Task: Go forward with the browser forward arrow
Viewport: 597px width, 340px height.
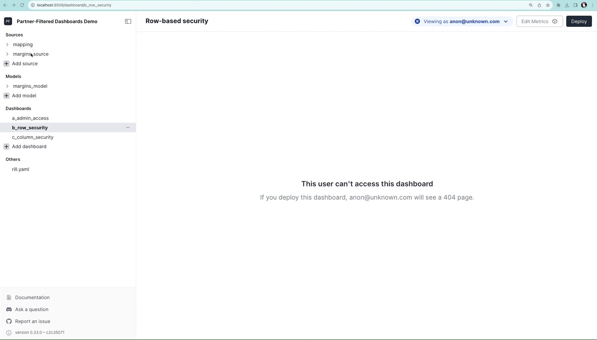Action: [14, 5]
